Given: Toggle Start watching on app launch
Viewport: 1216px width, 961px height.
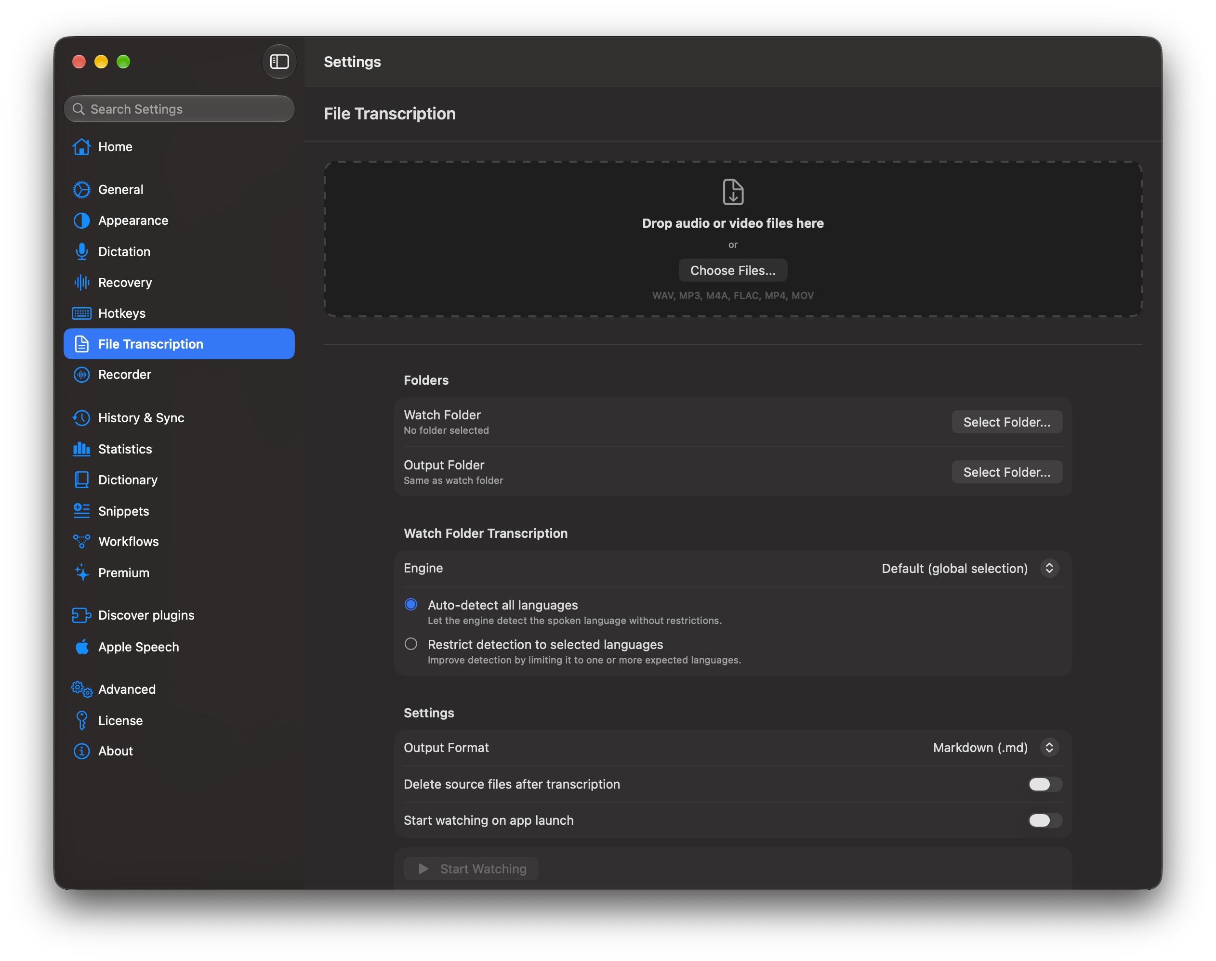Looking at the screenshot, I should (x=1045, y=820).
